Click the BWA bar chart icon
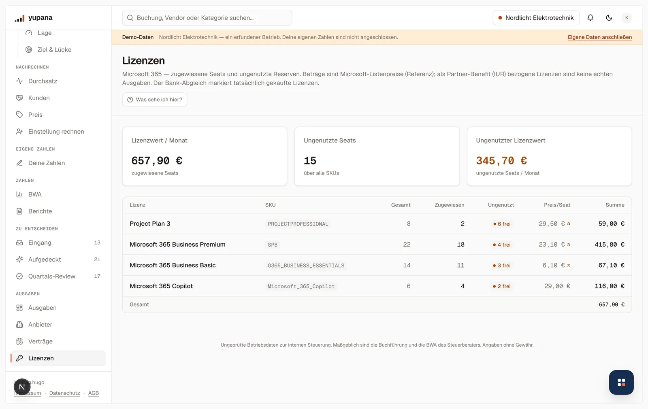The height and width of the screenshot is (409, 648). (x=19, y=194)
